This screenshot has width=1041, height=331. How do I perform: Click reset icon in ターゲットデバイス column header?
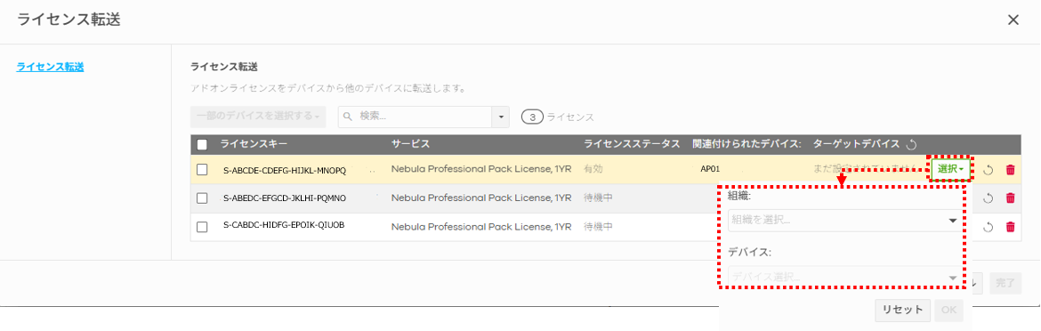tap(911, 144)
